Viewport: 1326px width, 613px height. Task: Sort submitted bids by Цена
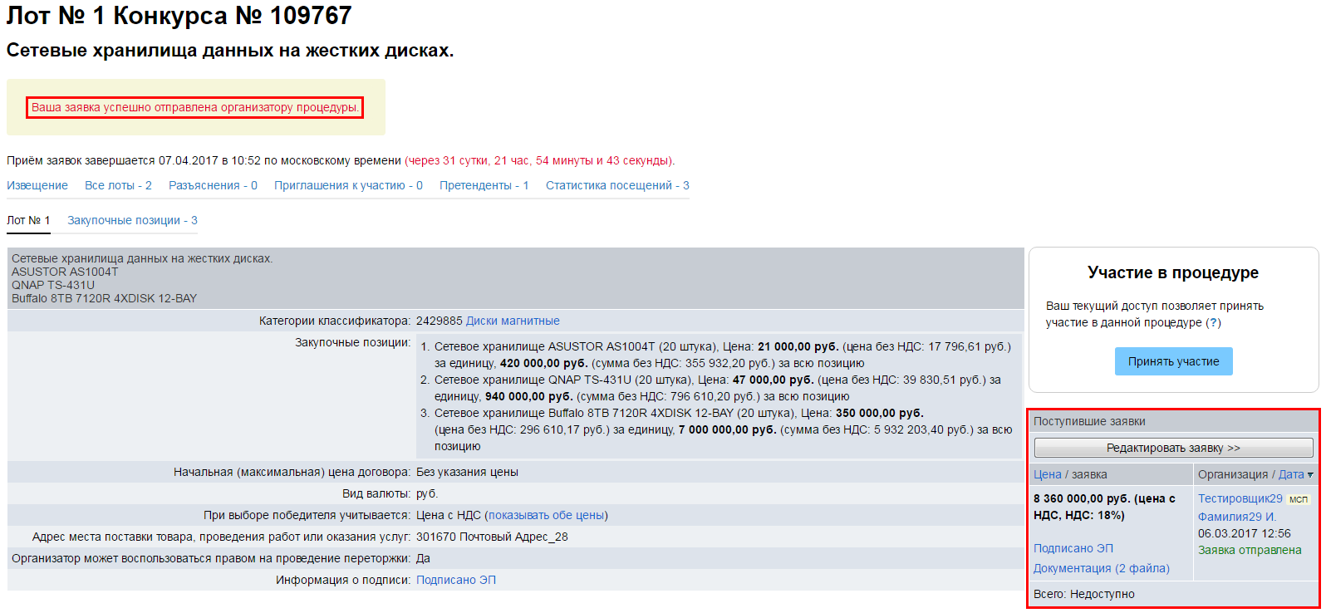point(1047,474)
